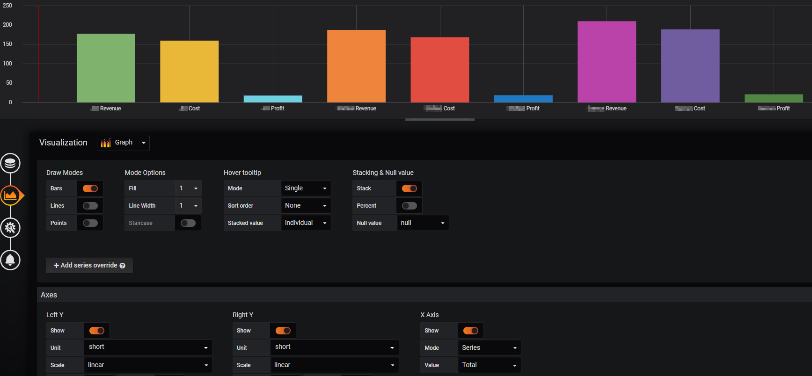Turn on Points draw mode
The image size is (812, 376).
point(90,223)
